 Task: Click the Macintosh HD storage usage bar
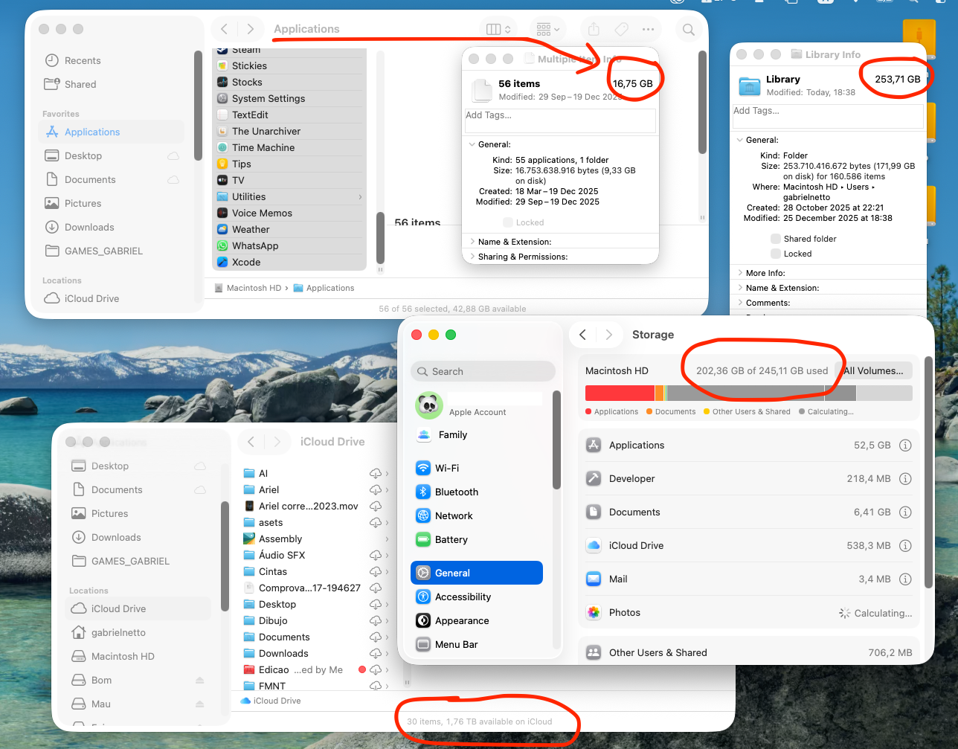point(748,393)
